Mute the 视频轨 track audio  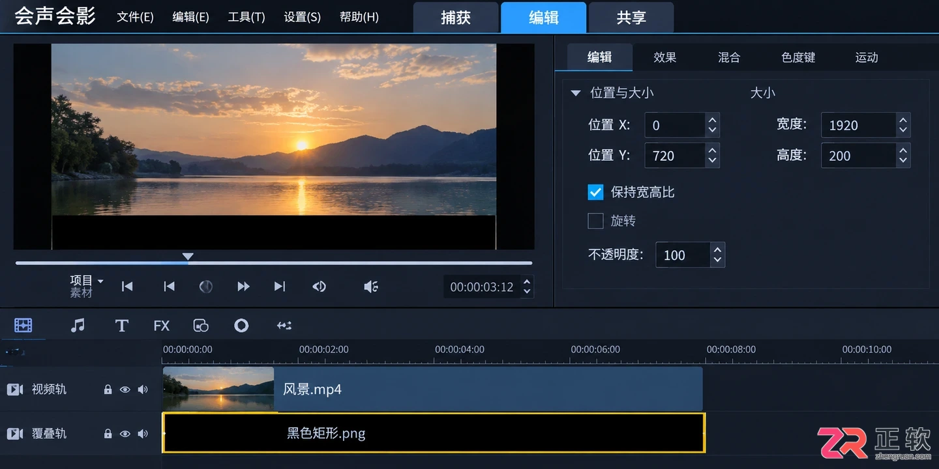(143, 390)
